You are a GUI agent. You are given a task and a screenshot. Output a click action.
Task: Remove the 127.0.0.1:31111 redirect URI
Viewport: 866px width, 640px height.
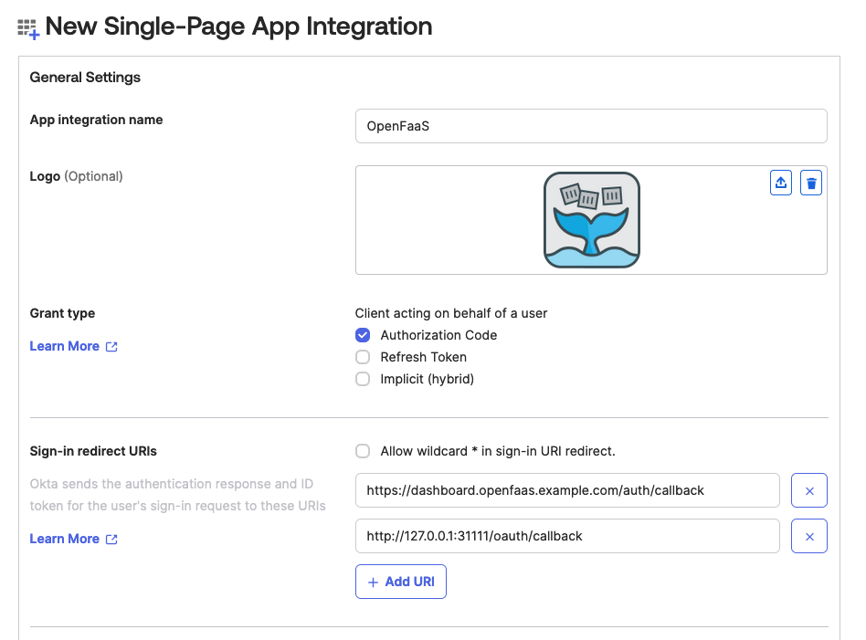[x=808, y=536]
